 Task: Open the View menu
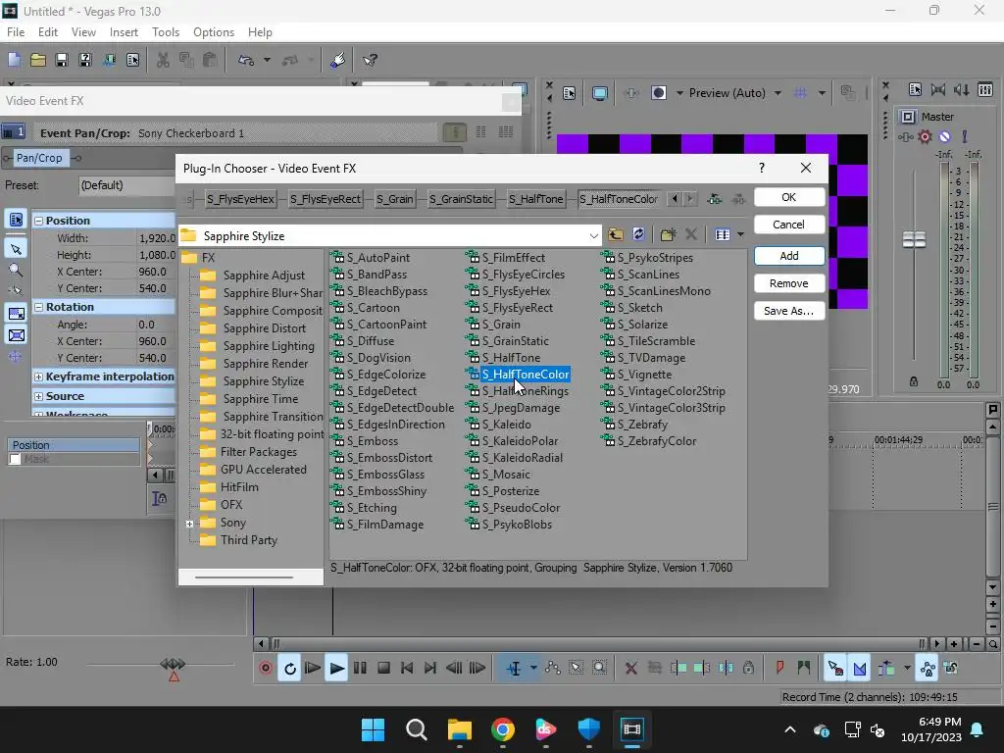click(x=83, y=32)
